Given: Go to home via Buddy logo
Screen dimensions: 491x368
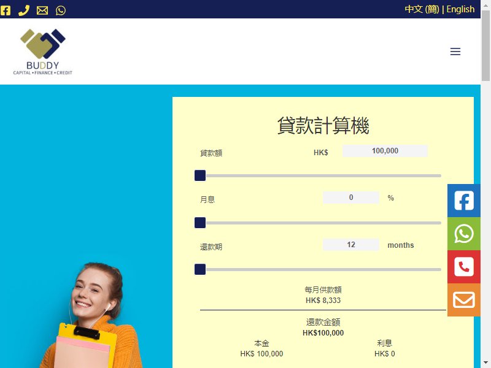Looking at the screenshot, I should (42, 52).
